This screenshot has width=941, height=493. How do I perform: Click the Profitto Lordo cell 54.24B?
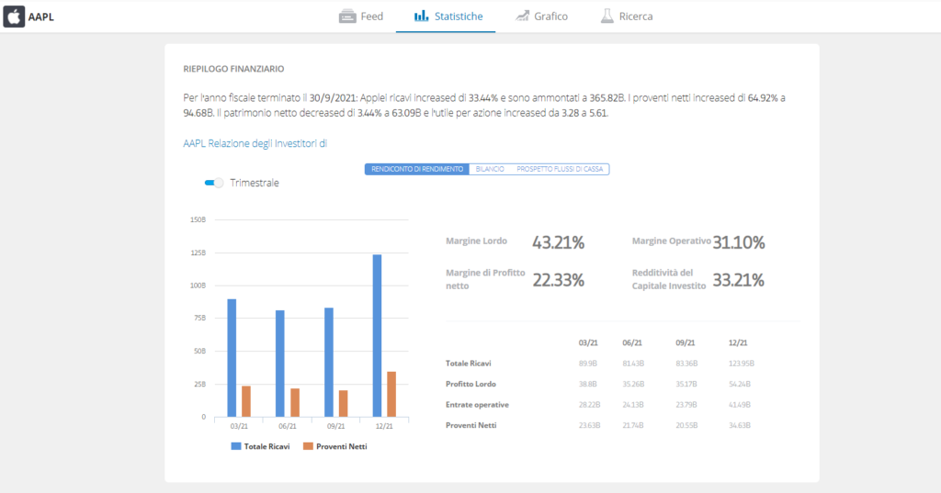[740, 384]
